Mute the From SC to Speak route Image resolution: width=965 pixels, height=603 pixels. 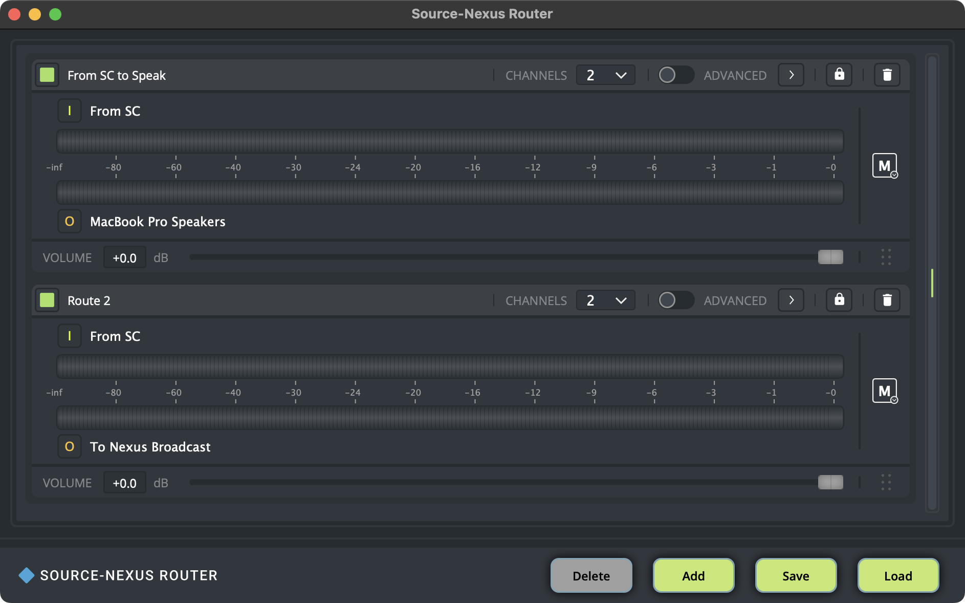coord(884,166)
